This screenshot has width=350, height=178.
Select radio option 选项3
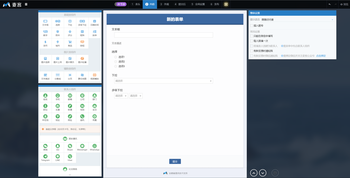(116, 66)
